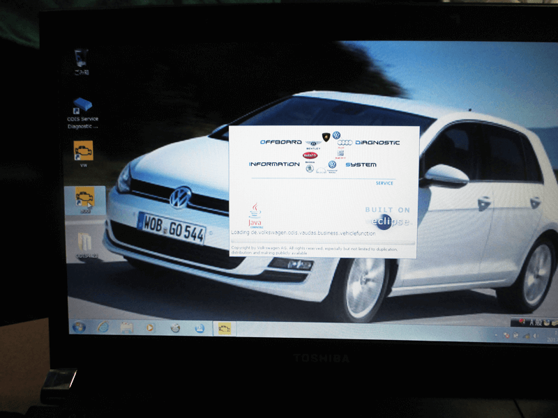558x418 pixels.
Task: Open the Recycle Bin desktop icon
Action: [x=82, y=61]
